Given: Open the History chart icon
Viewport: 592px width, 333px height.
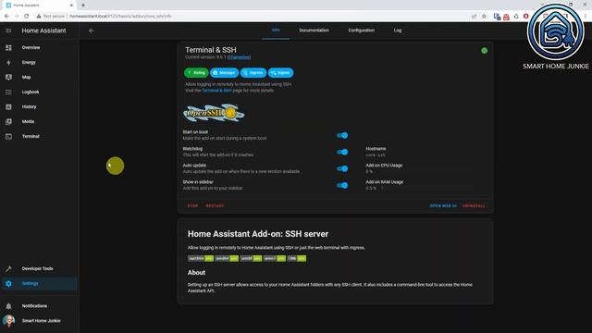Looking at the screenshot, I should click(8, 107).
